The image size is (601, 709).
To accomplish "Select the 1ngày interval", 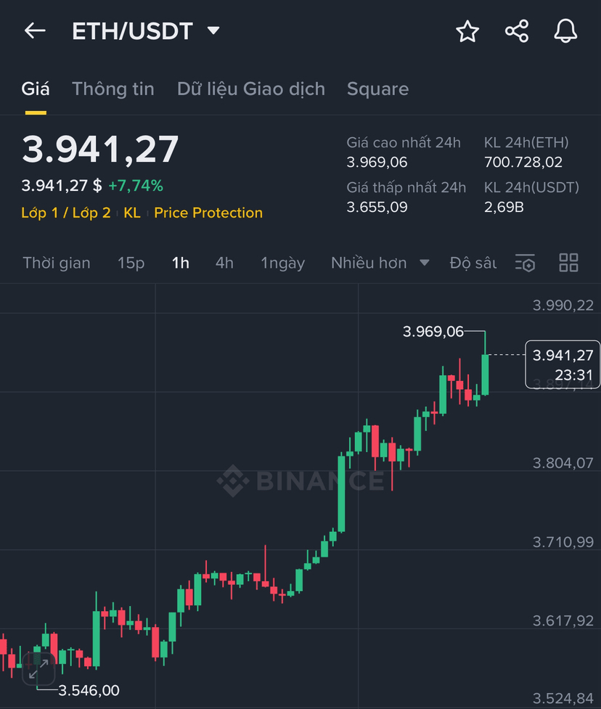I will click(x=282, y=263).
